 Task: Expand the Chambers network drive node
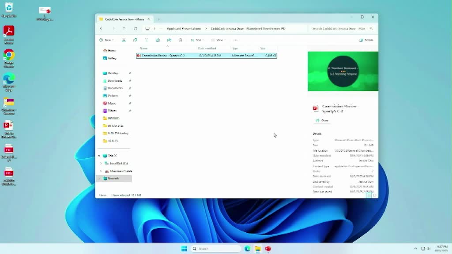pos(101,171)
